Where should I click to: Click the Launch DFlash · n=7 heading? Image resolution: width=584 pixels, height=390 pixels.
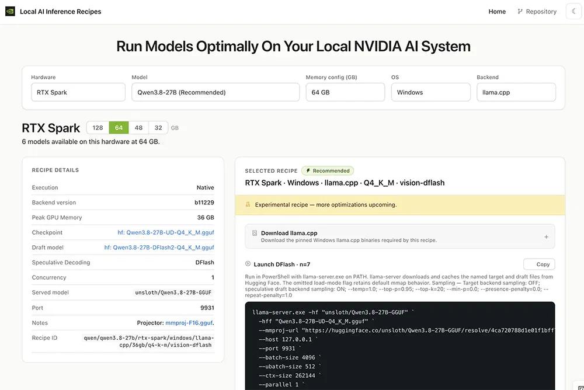[281, 264]
